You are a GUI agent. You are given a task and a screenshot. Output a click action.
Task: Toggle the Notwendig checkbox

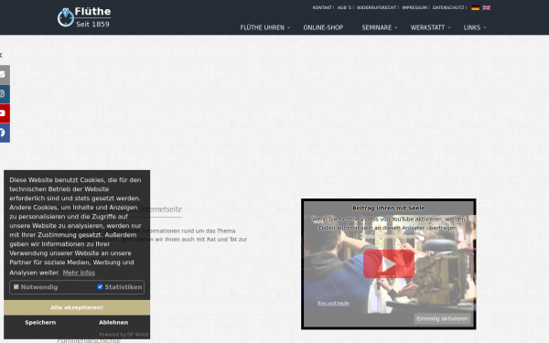(x=16, y=287)
